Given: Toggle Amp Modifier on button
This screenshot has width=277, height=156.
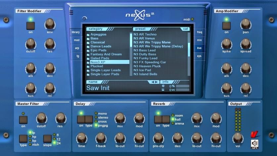Looking at the screenshot, I should point(226,26).
